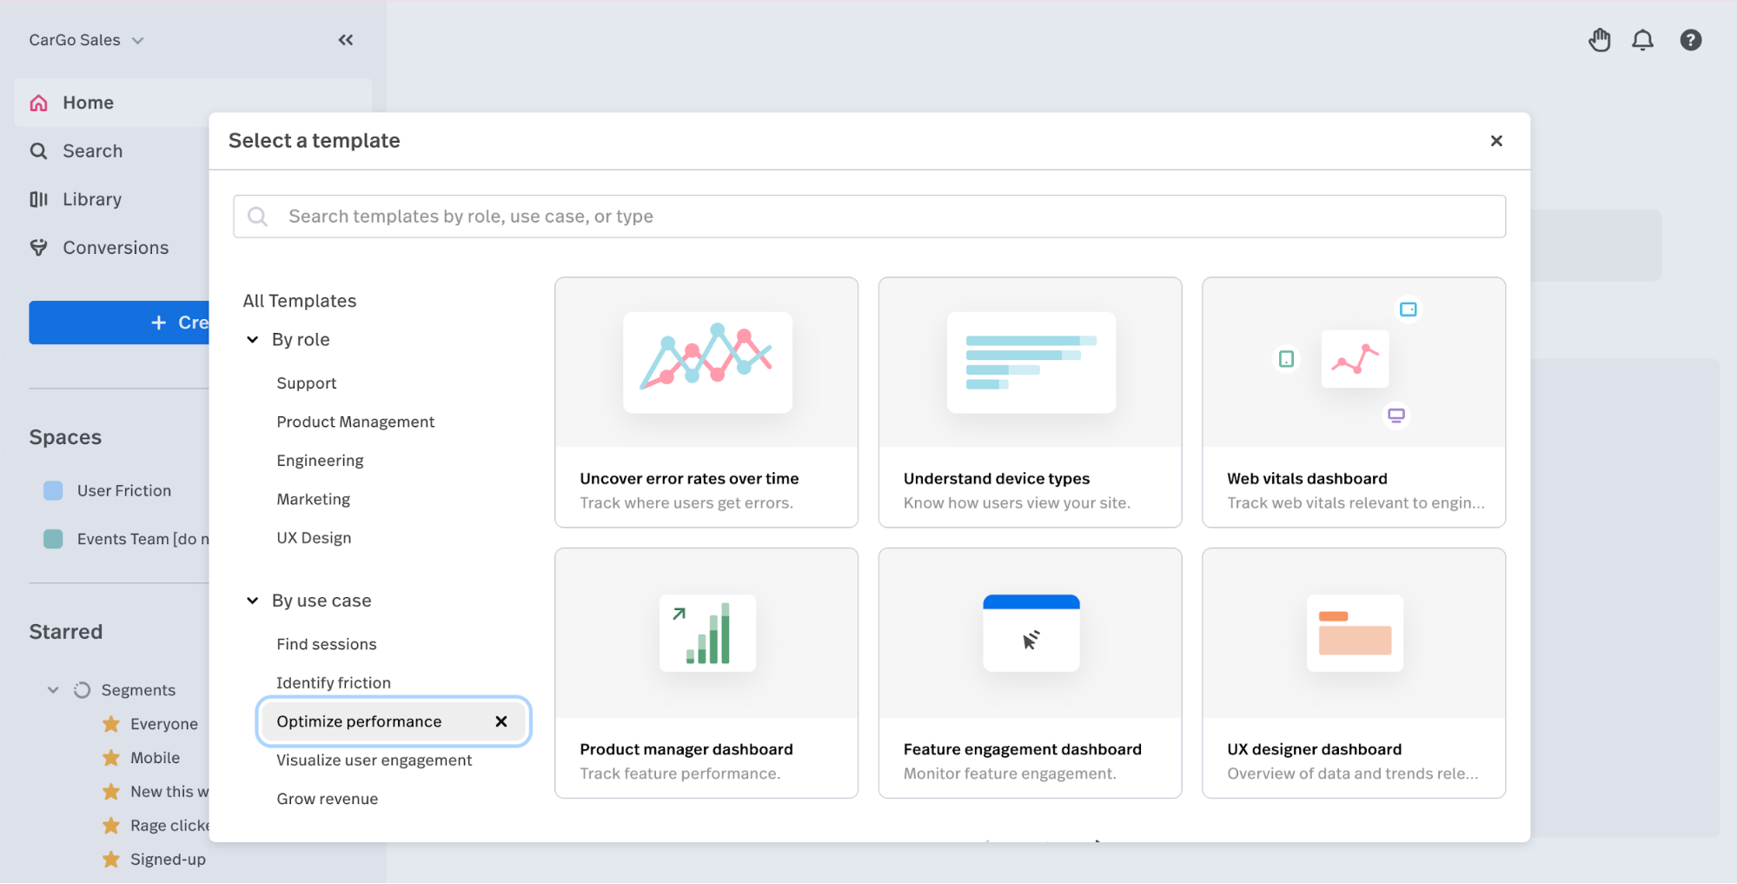
Task: Open notifications bell
Action: point(1642,40)
